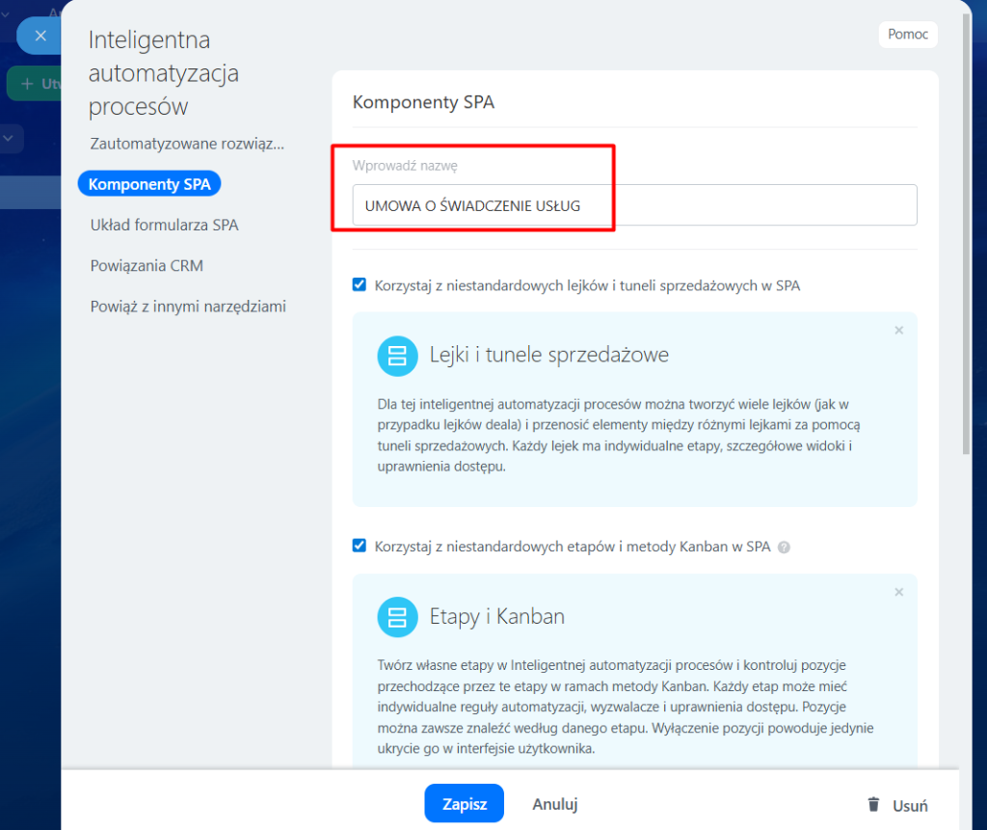Click the Etapy i Kanban icon
987x830 pixels.
(396, 617)
